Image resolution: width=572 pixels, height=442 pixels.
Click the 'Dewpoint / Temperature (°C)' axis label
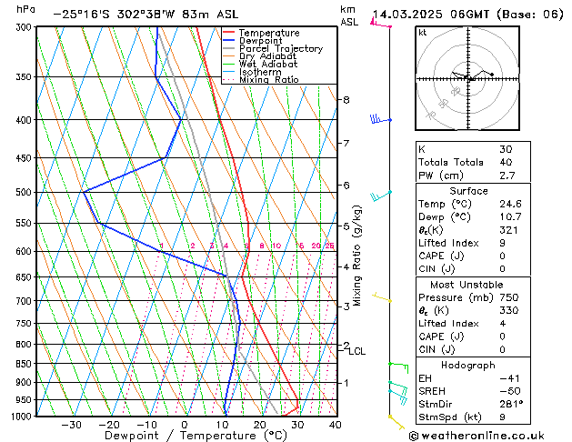click(x=196, y=436)
